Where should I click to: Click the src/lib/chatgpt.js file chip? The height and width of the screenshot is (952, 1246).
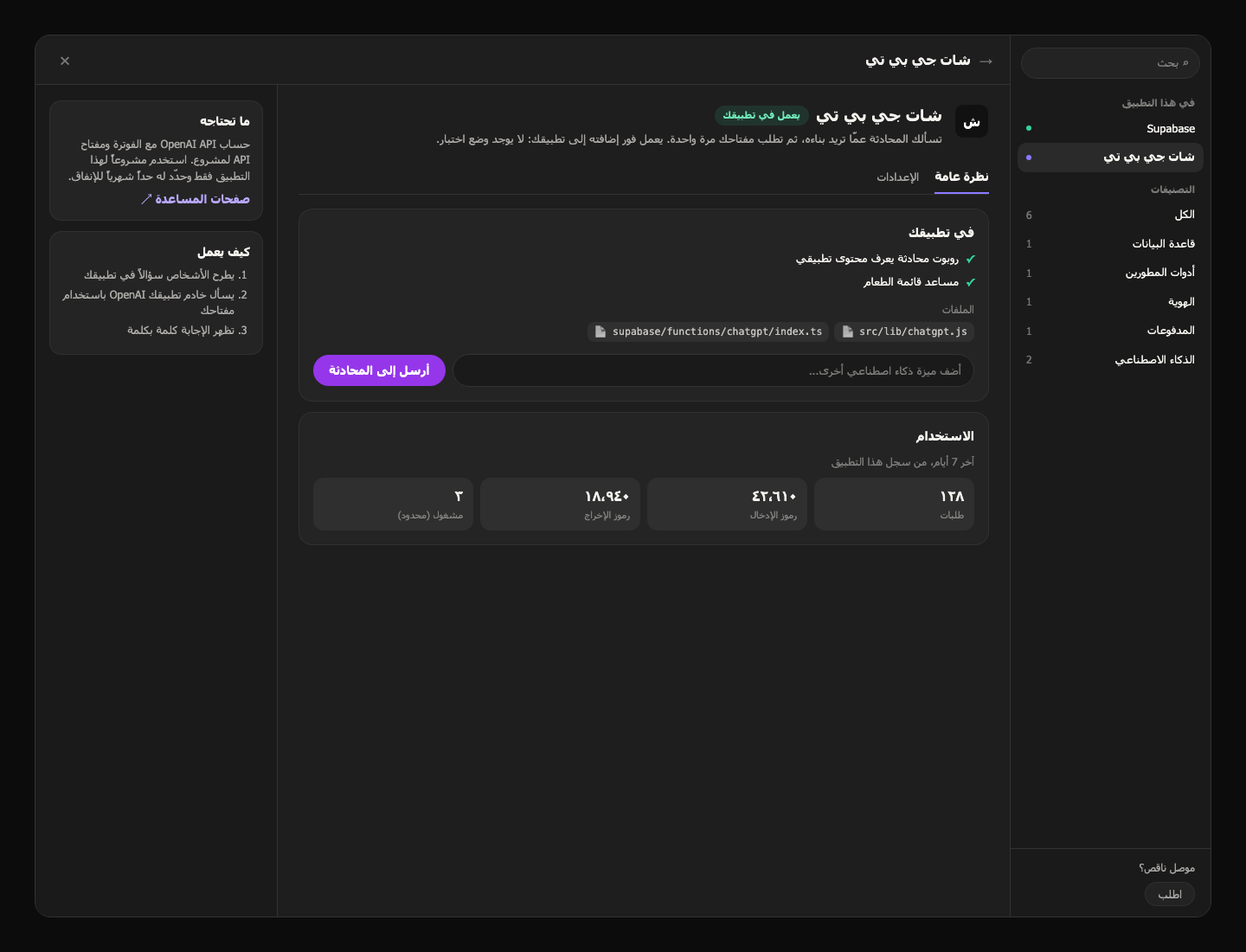[x=904, y=331]
